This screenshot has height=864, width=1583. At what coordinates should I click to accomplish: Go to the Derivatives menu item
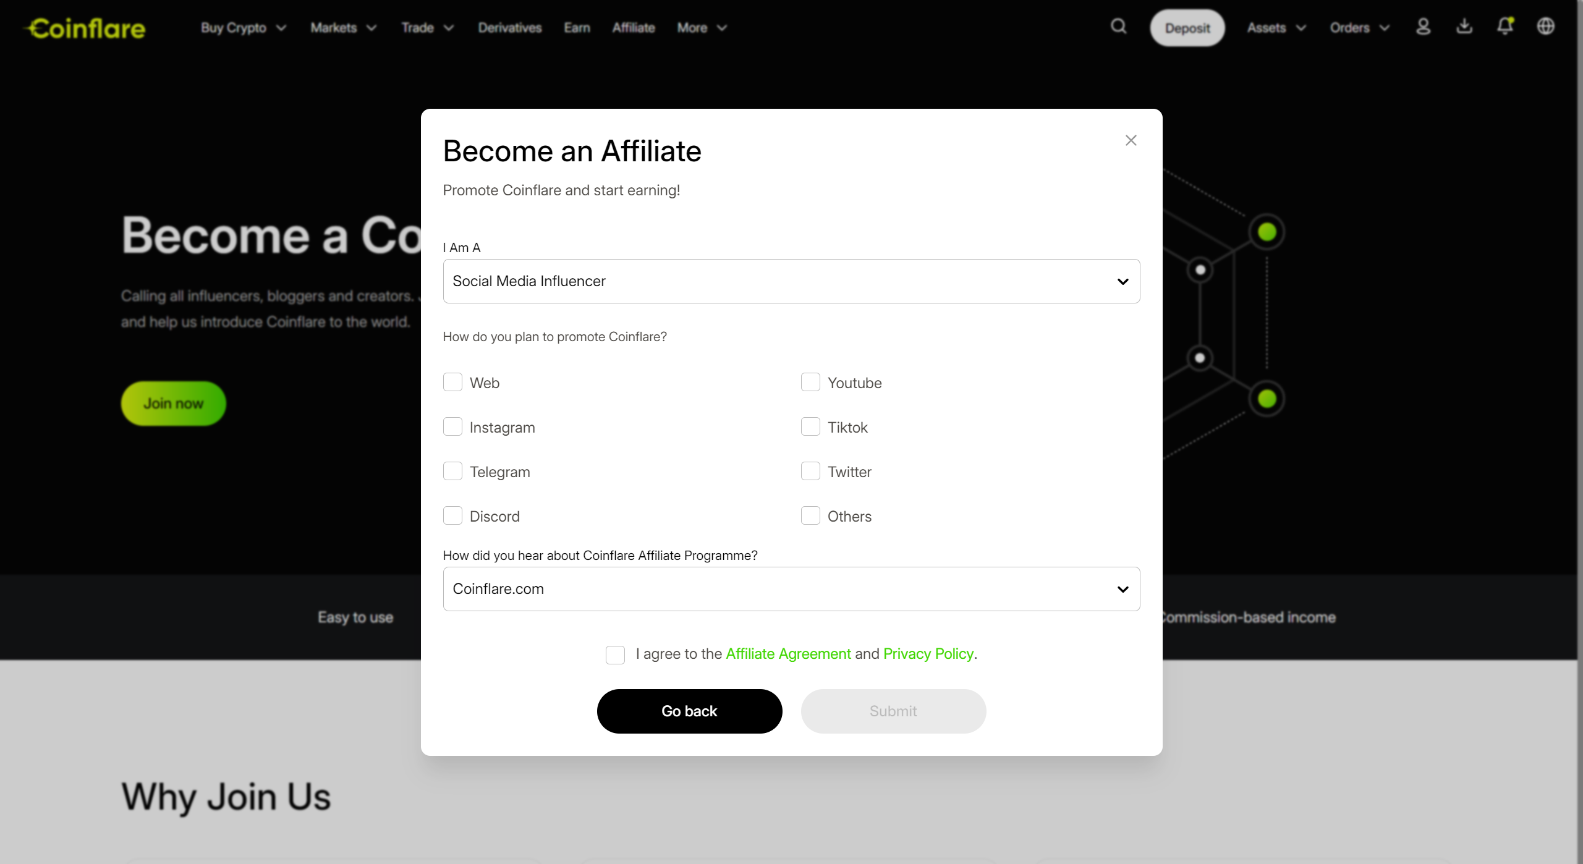pos(509,28)
